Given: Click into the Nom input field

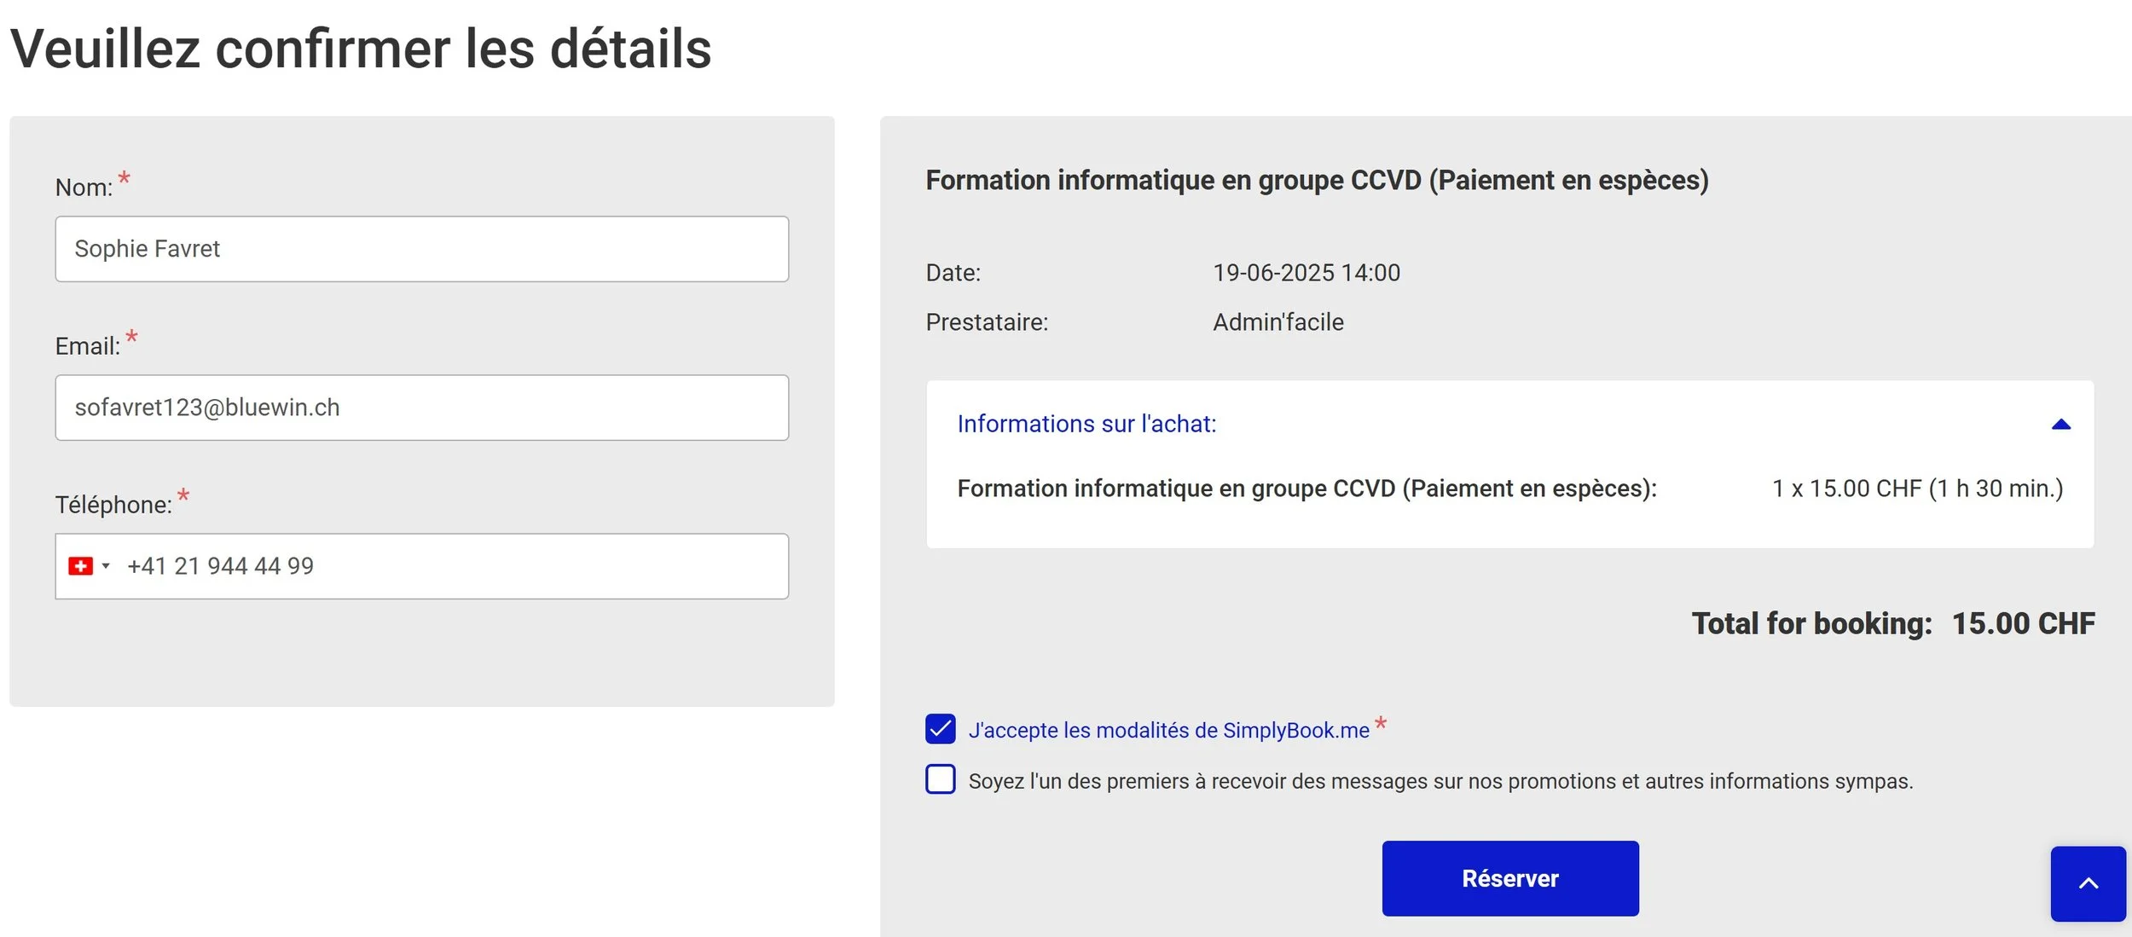Looking at the screenshot, I should [421, 249].
